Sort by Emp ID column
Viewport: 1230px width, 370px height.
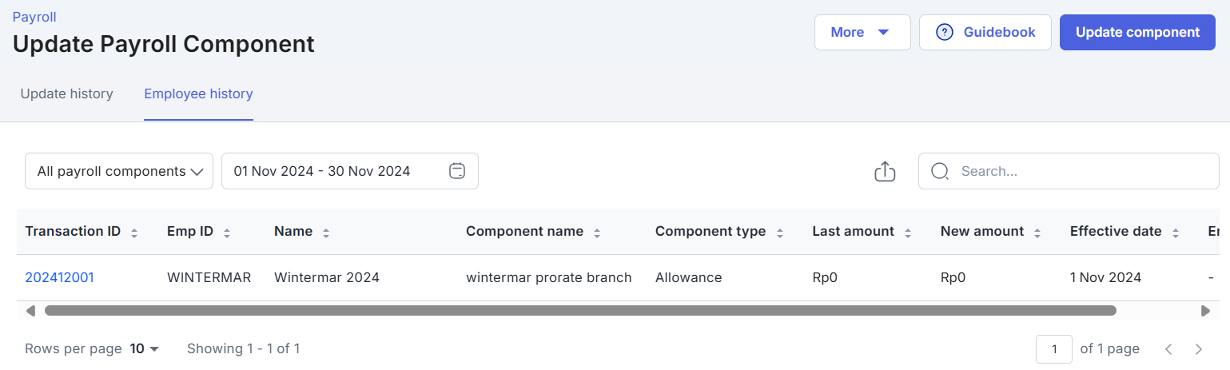coord(227,233)
